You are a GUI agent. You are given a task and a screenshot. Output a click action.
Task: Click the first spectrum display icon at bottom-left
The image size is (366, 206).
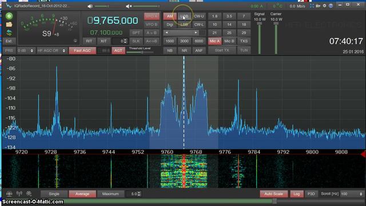pos(9,193)
